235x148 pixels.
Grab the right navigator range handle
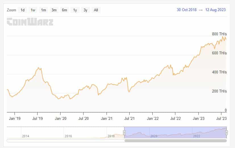click(x=226, y=133)
